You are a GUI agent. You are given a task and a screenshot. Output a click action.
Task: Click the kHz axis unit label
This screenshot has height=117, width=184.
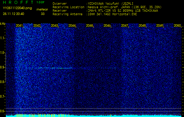[x=3, y=24]
